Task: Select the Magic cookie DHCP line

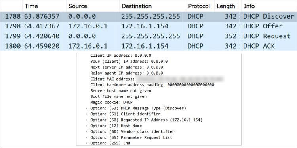Action: [112, 103]
